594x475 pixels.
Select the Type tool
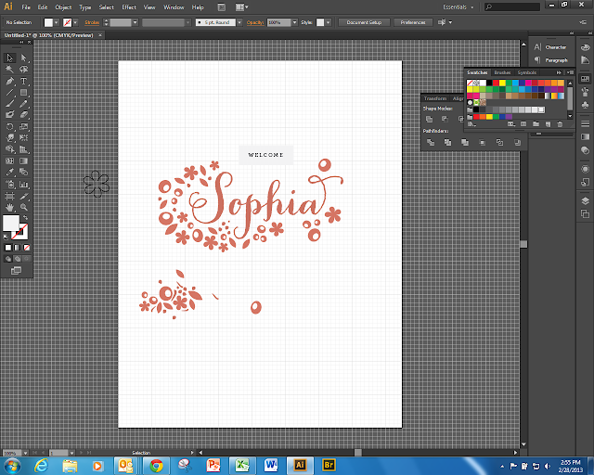click(x=23, y=81)
